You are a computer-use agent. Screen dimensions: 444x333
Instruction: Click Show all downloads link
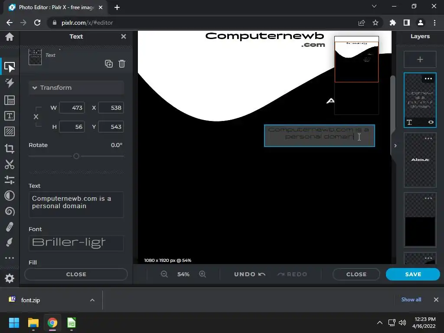tap(411, 299)
